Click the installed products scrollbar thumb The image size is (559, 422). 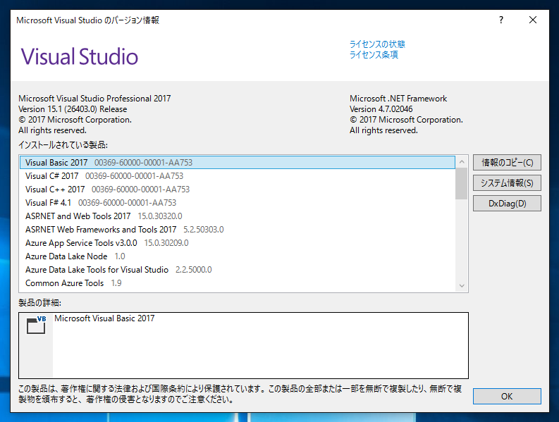point(462,184)
